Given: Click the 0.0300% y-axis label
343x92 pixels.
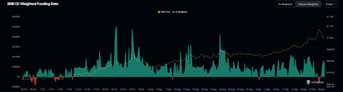Looking at the screenshot, I should point(16,17).
